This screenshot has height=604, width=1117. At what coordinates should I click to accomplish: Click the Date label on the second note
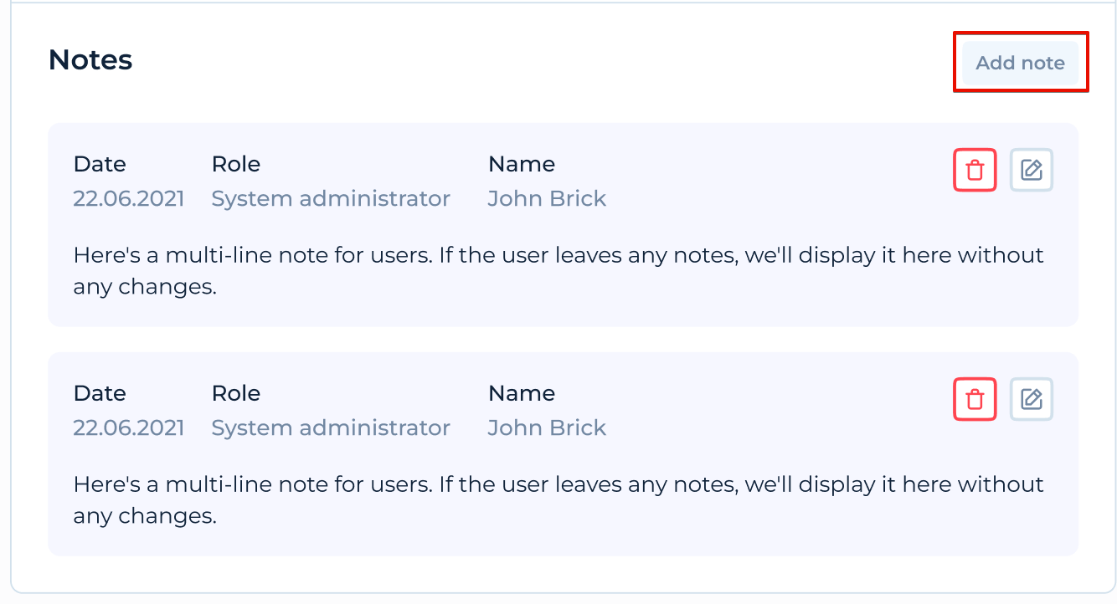[99, 393]
